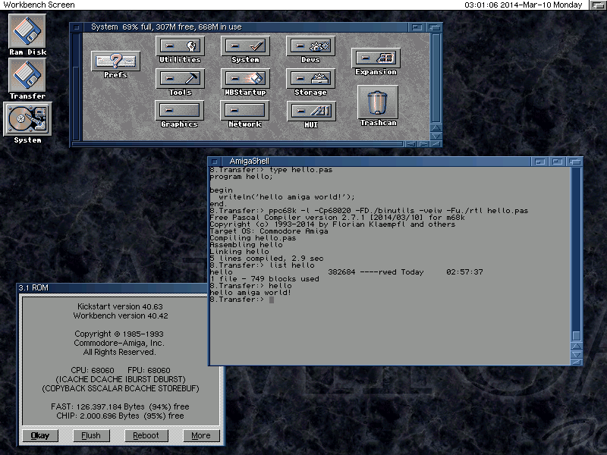Screen dimensions: 607x455
Task: Click the 'hello amiga world!' output line
Action: click(x=250, y=293)
